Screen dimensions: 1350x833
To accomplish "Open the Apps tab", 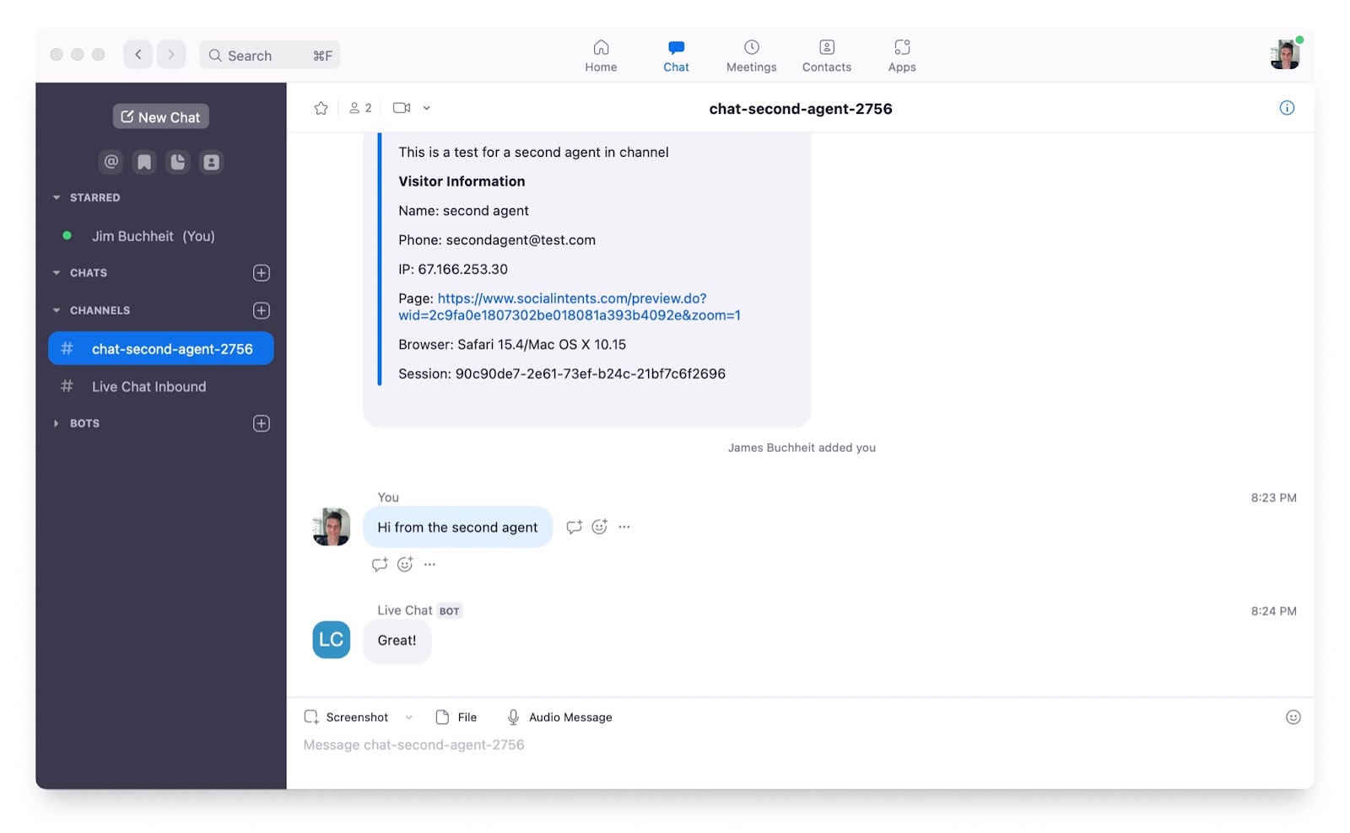I will (x=901, y=56).
